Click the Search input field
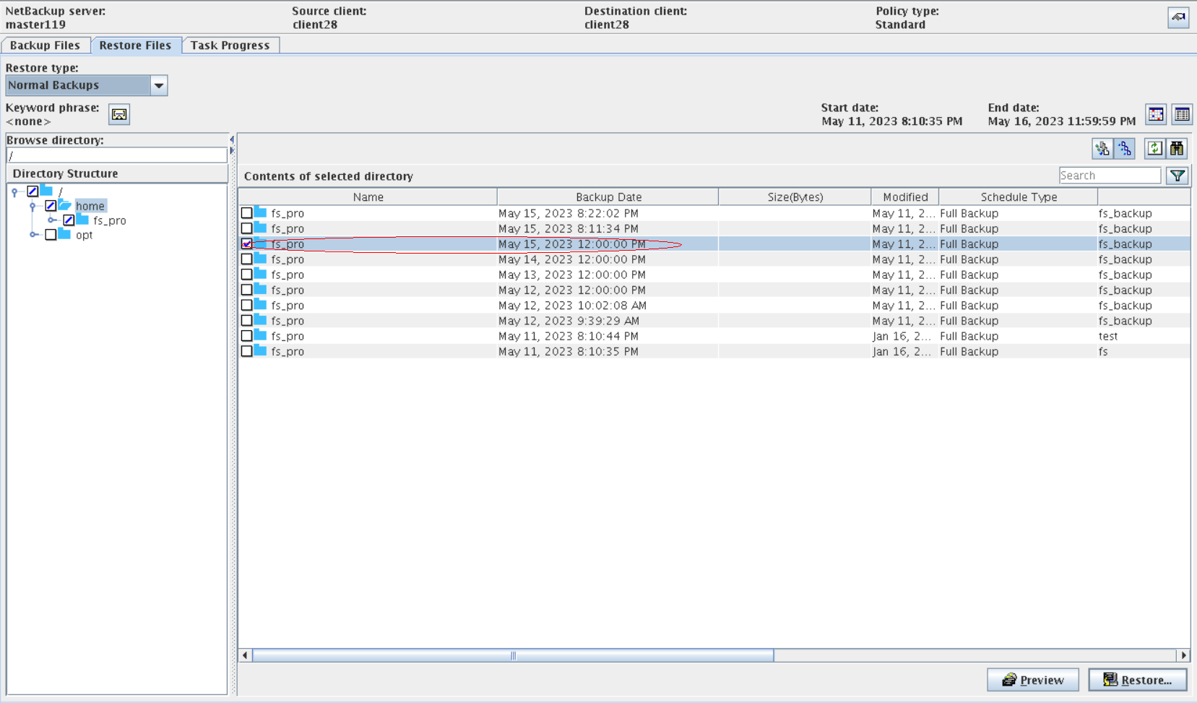This screenshot has width=1197, height=703. point(1109,176)
